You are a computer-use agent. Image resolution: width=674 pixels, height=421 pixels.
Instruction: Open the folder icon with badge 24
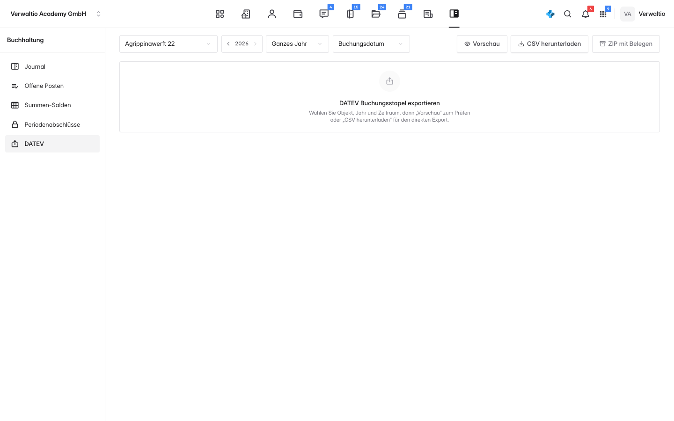tap(376, 14)
